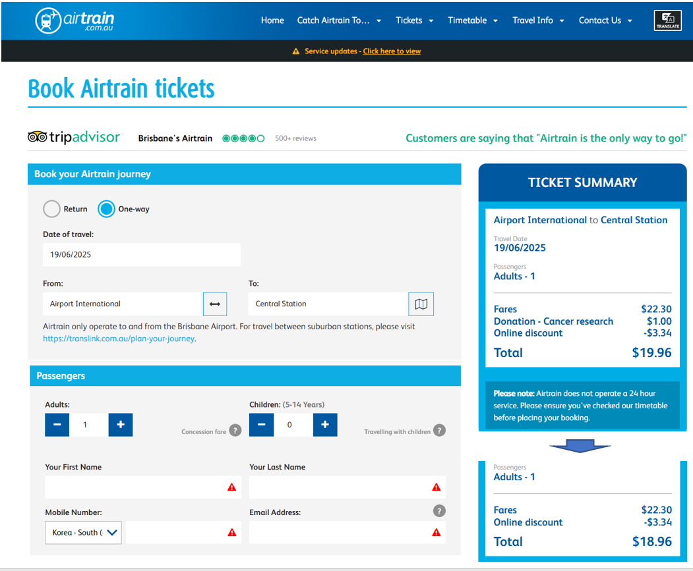Increase Adults passenger count
The width and height of the screenshot is (693, 571).
pyautogui.click(x=121, y=425)
